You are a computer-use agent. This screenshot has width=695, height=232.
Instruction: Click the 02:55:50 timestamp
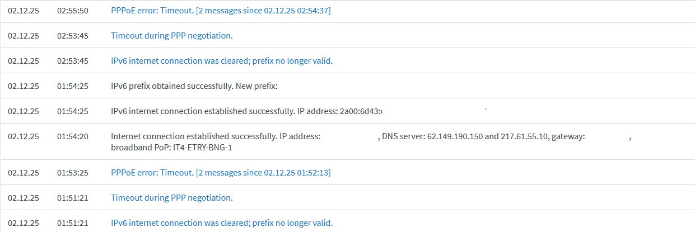[73, 11]
